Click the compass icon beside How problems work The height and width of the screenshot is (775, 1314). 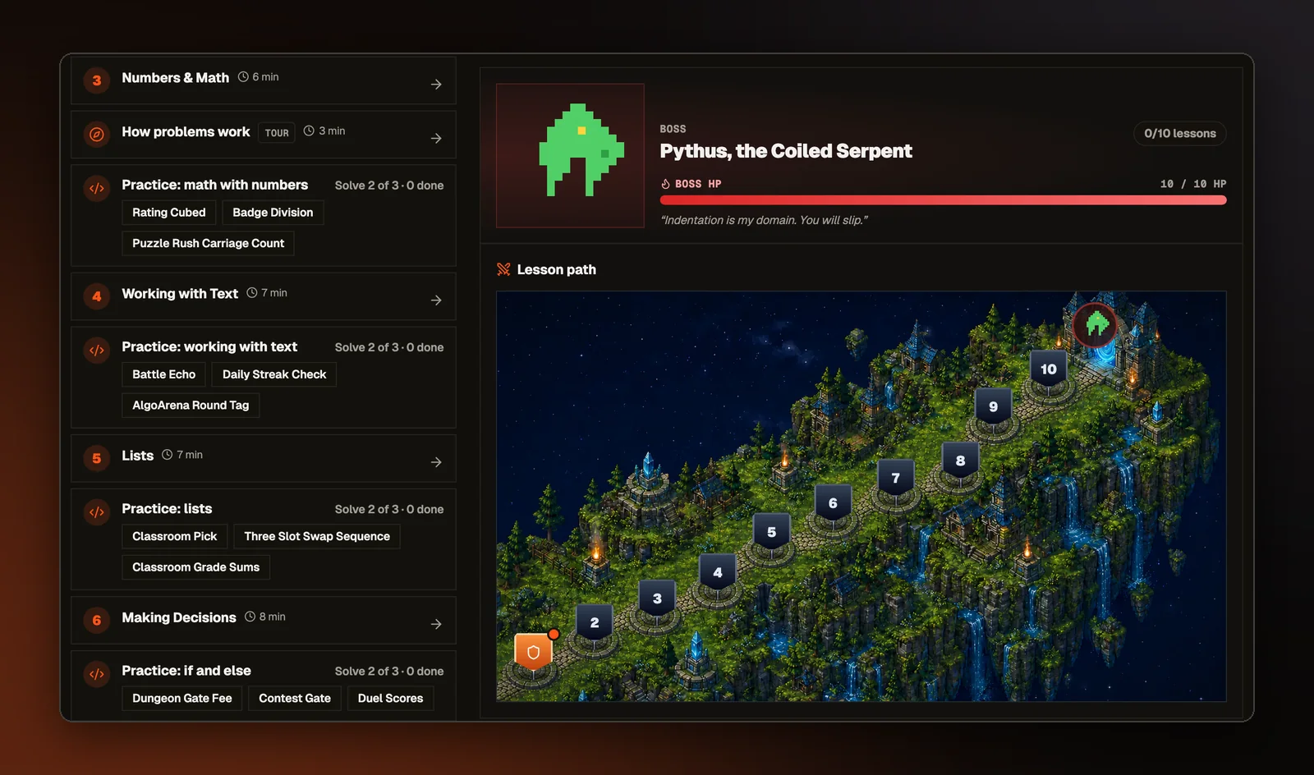click(x=97, y=135)
